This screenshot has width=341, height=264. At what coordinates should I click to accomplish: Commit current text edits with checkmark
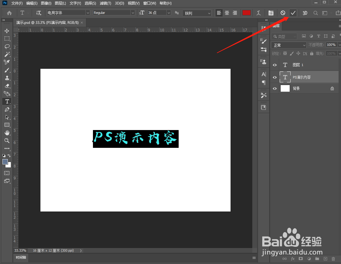(x=293, y=13)
